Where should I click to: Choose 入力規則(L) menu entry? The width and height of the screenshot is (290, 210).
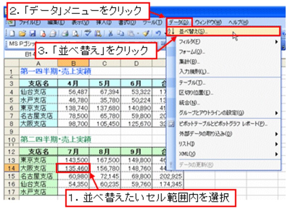point(224,72)
